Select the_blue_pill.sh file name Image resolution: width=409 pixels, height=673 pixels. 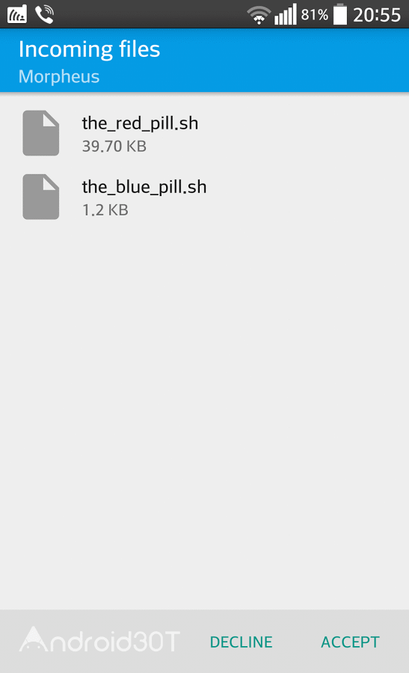(144, 187)
